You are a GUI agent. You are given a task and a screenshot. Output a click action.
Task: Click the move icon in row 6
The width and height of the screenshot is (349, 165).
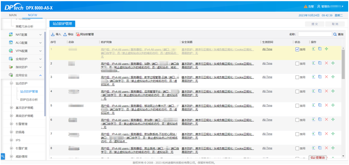[333, 119]
